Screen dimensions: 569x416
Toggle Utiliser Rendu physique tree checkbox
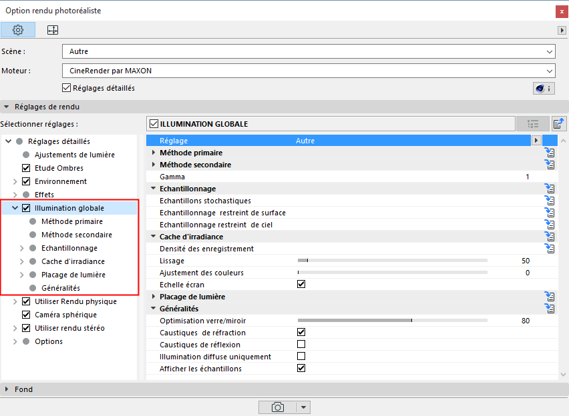click(x=26, y=301)
